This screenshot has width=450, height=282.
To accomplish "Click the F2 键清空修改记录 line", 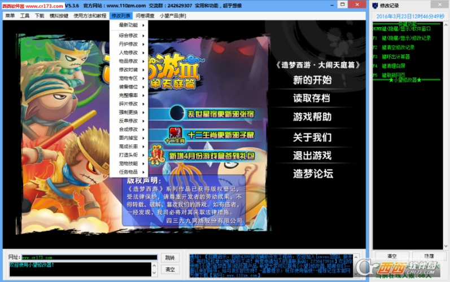I will coord(394,47).
